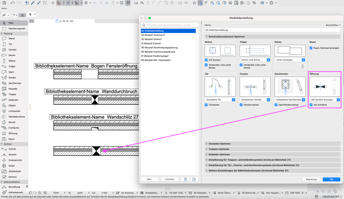Click the combination search field

click(x=170, y=25)
